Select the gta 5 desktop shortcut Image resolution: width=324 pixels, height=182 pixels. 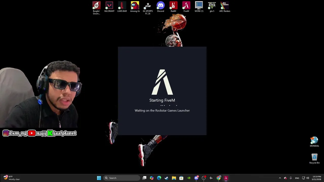pos(212,7)
